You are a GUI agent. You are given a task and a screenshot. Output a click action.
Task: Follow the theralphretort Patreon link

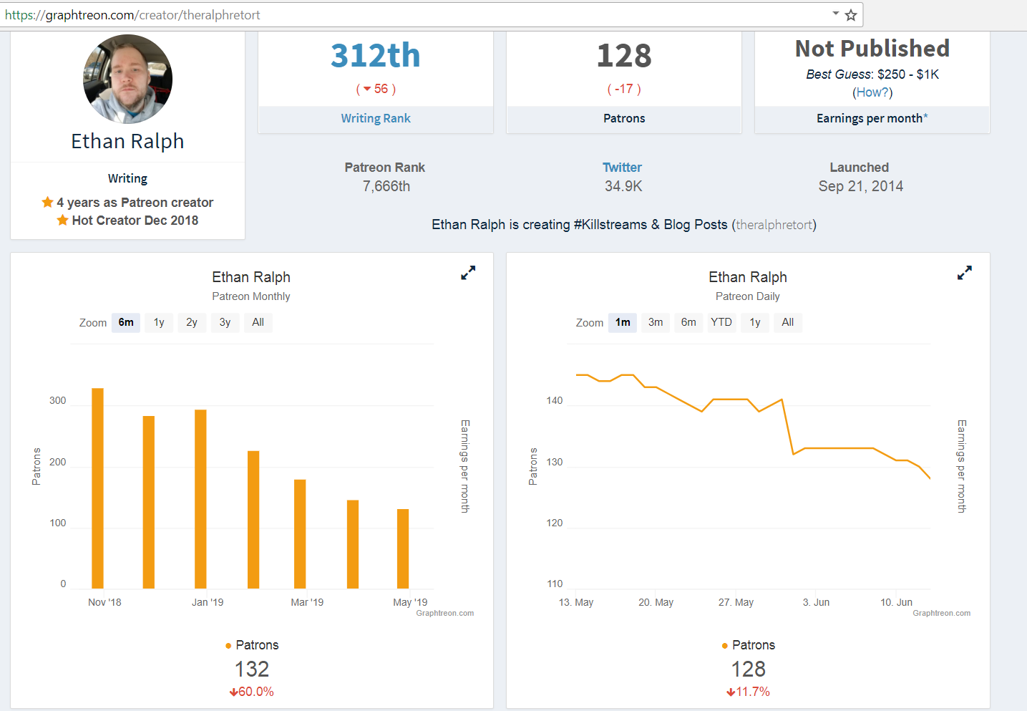(774, 225)
